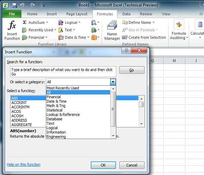This screenshot has height=175, width=204.
Task: Switch to the View tab
Action: (166, 14)
